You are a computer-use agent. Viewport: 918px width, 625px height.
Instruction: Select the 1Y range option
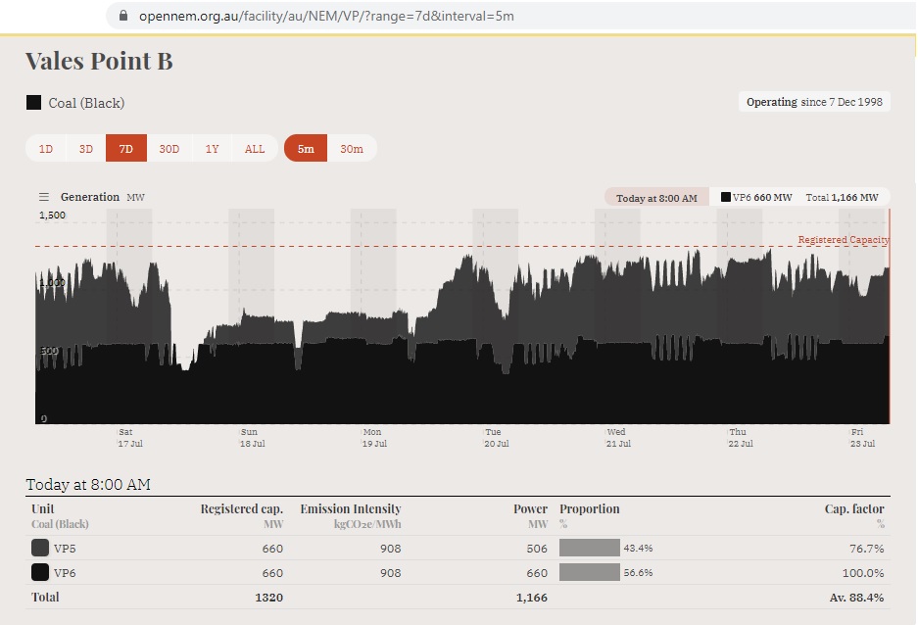click(x=212, y=149)
